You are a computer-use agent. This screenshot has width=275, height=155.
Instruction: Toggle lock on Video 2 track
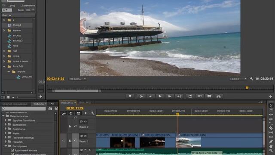coord(70,126)
